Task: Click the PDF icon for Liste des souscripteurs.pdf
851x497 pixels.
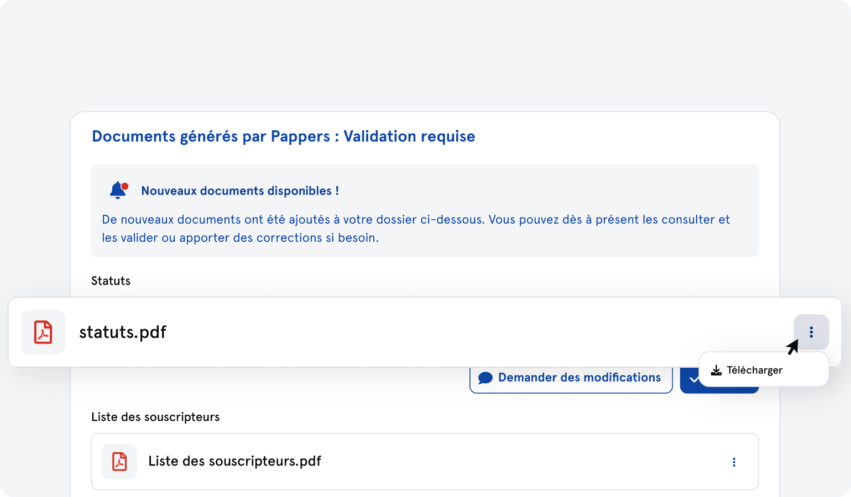Action: pyautogui.click(x=119, y=462)
